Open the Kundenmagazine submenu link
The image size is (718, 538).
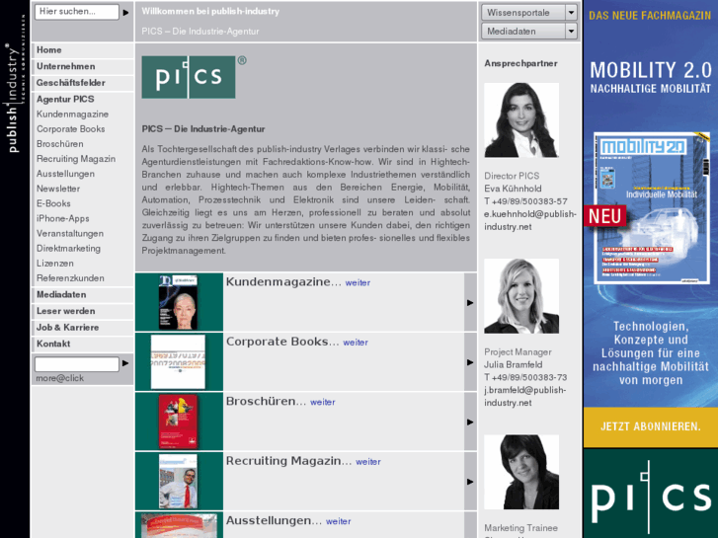[72, 115]
